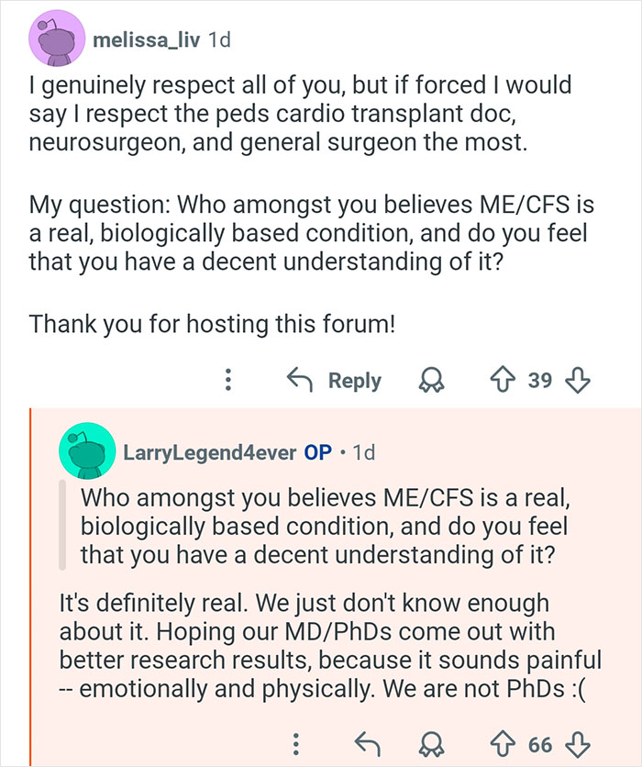Viewport: 642px width, 767px height.
Task: Open the three-dot menu on LarryLegend4ever's reply
Action: tap(295, 743)
